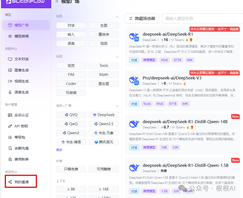Open 图像生成 in the sidebar

[26, 70]
